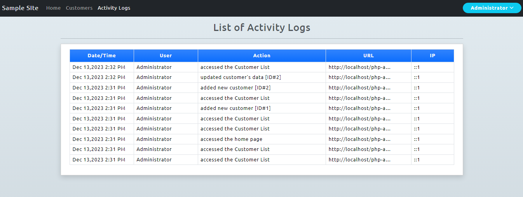This screenshot has width=523, height=197.
Task: Click the List of Activity Logs heading
Action: [x=262, y=27]
